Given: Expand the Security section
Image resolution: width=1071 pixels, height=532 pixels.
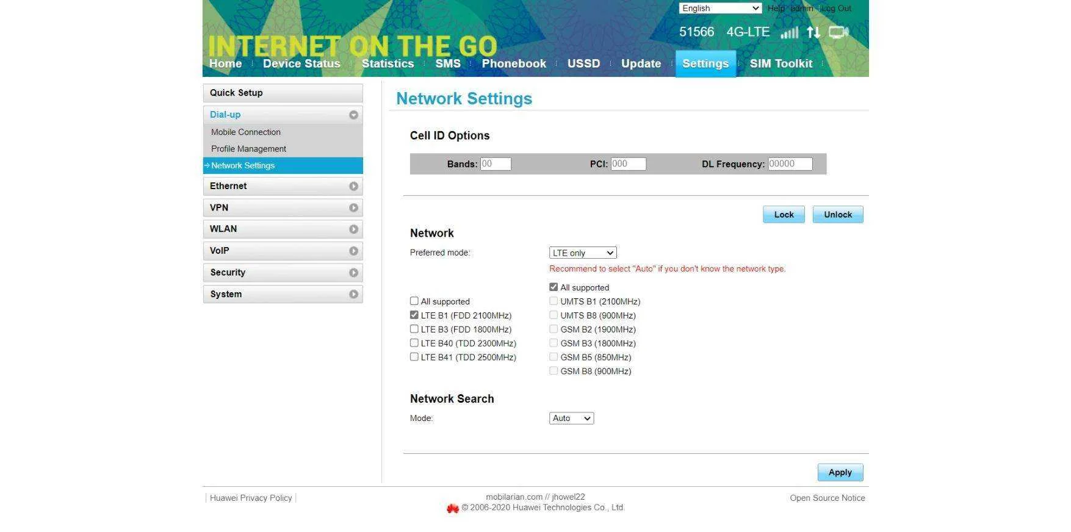Looking at the screenshot, I should tap(283, 273).
